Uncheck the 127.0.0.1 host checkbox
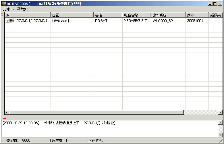Screen dimensions: 224x144 [7, 21]
